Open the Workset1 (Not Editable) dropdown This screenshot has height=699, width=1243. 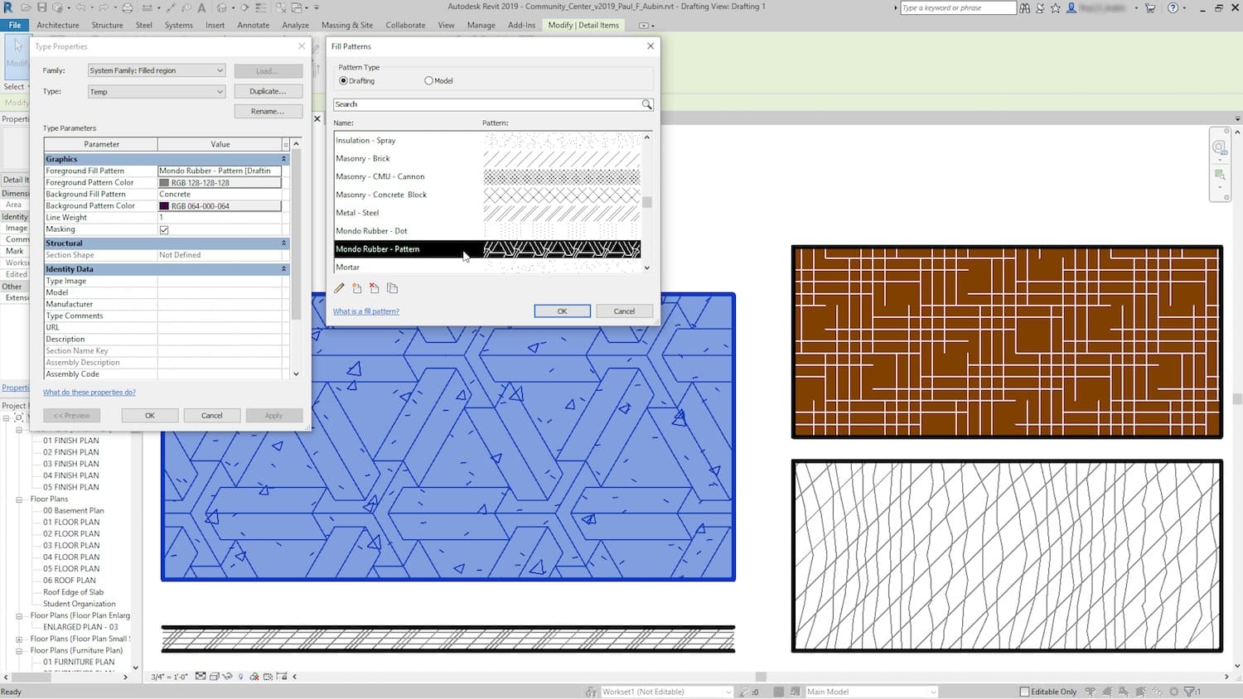pos(667,692)
